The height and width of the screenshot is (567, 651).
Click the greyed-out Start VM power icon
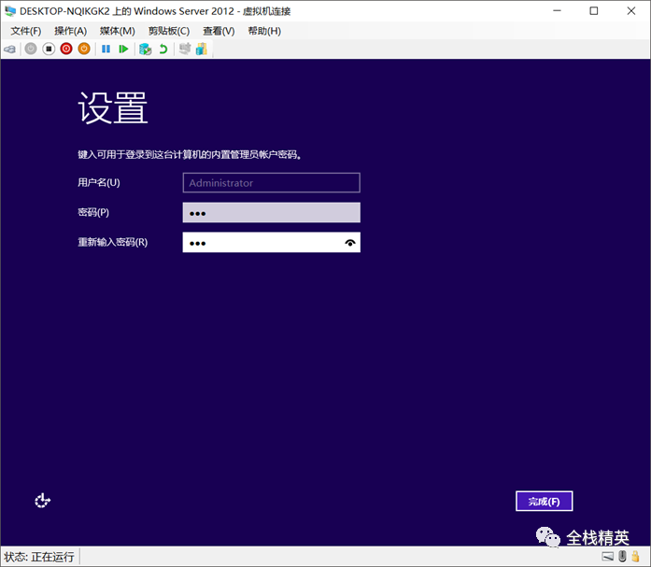click(x=31, y=49)
